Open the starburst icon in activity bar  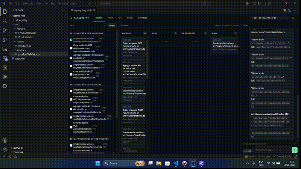pos(5,77)
